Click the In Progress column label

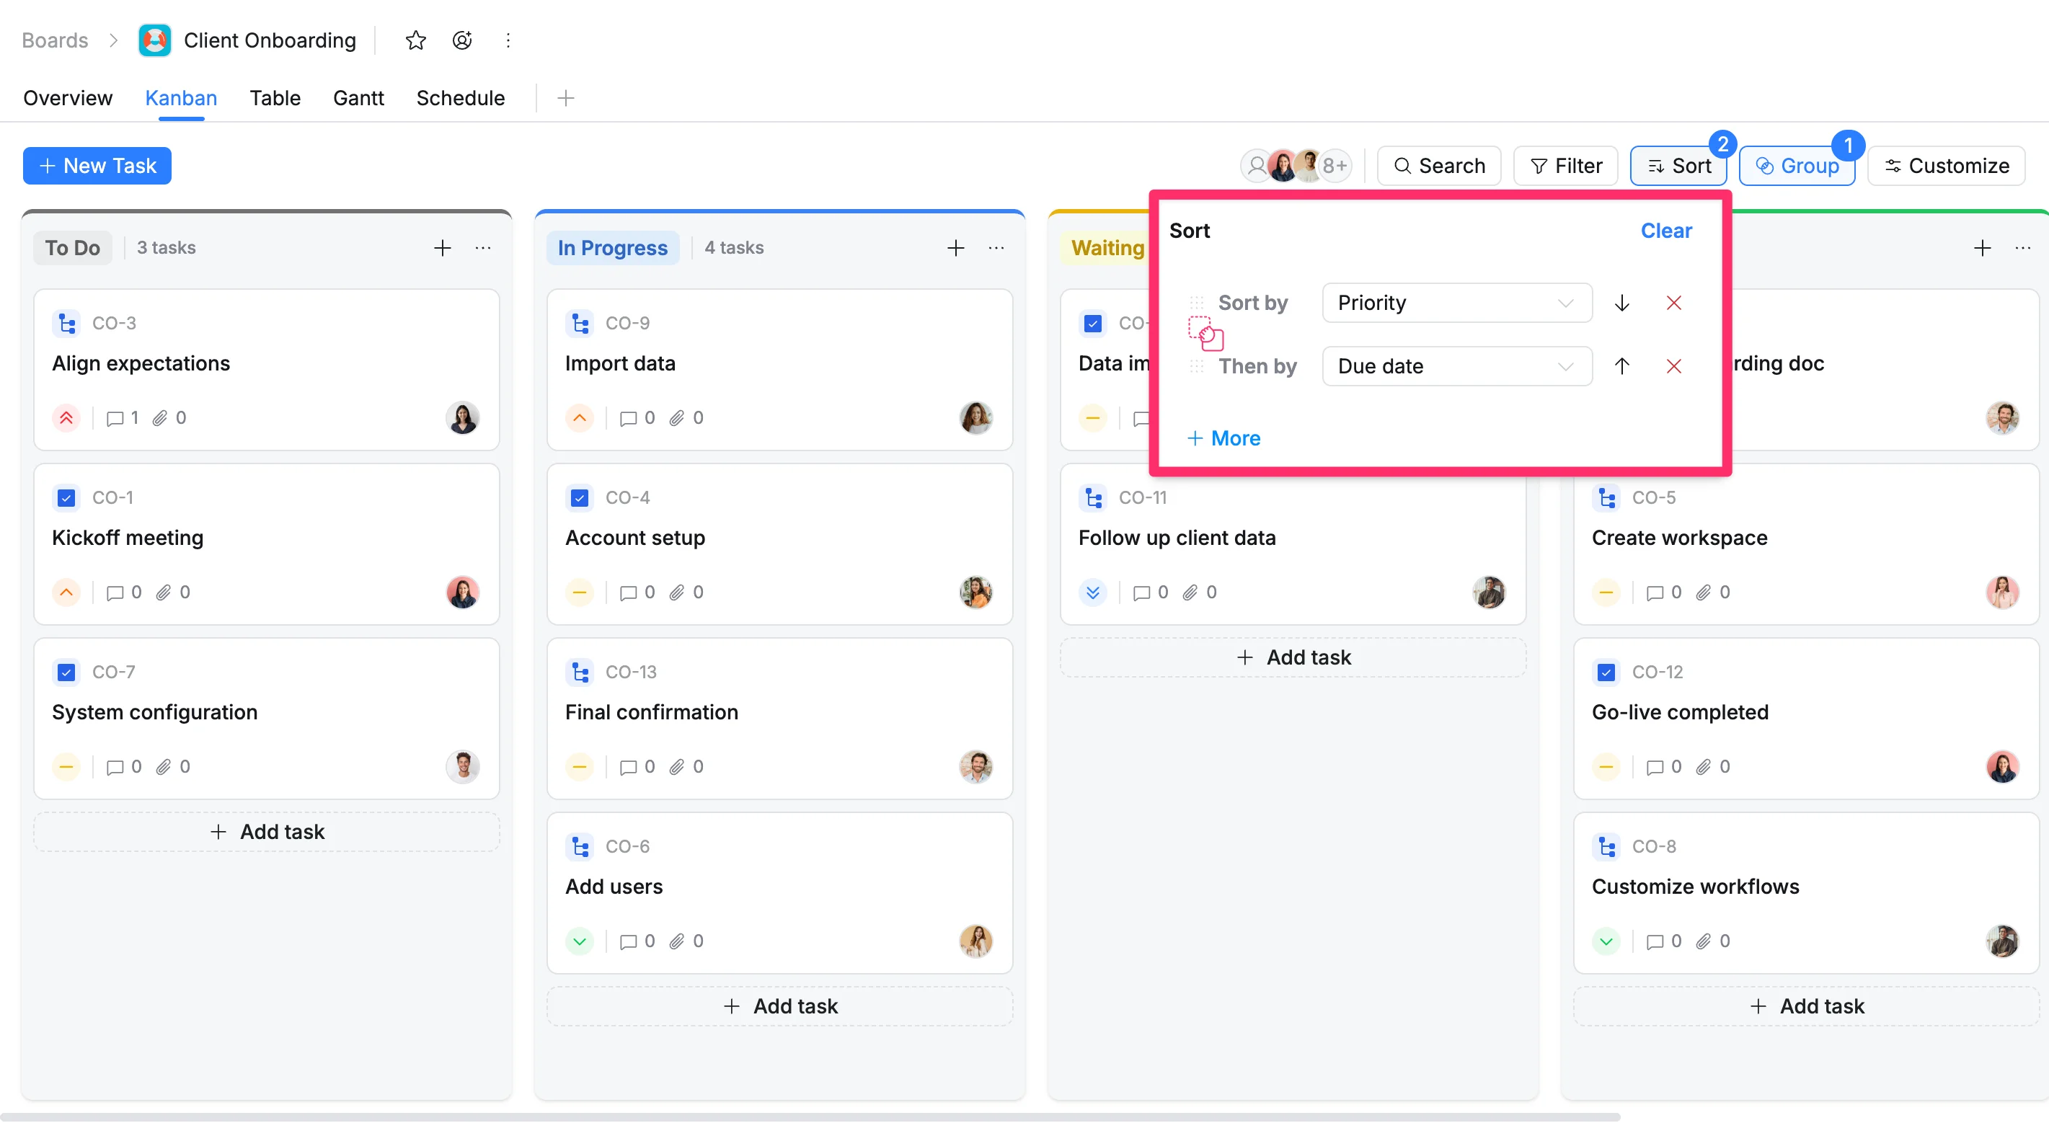tap(613, 248)
